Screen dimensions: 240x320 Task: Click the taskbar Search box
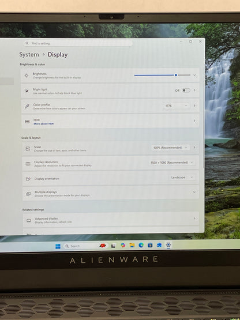86,246
